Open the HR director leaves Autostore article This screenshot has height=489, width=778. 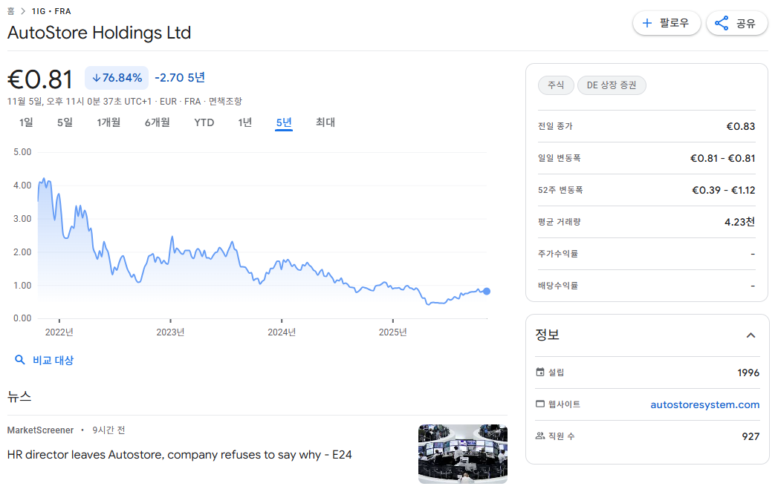tap(179, 455)
